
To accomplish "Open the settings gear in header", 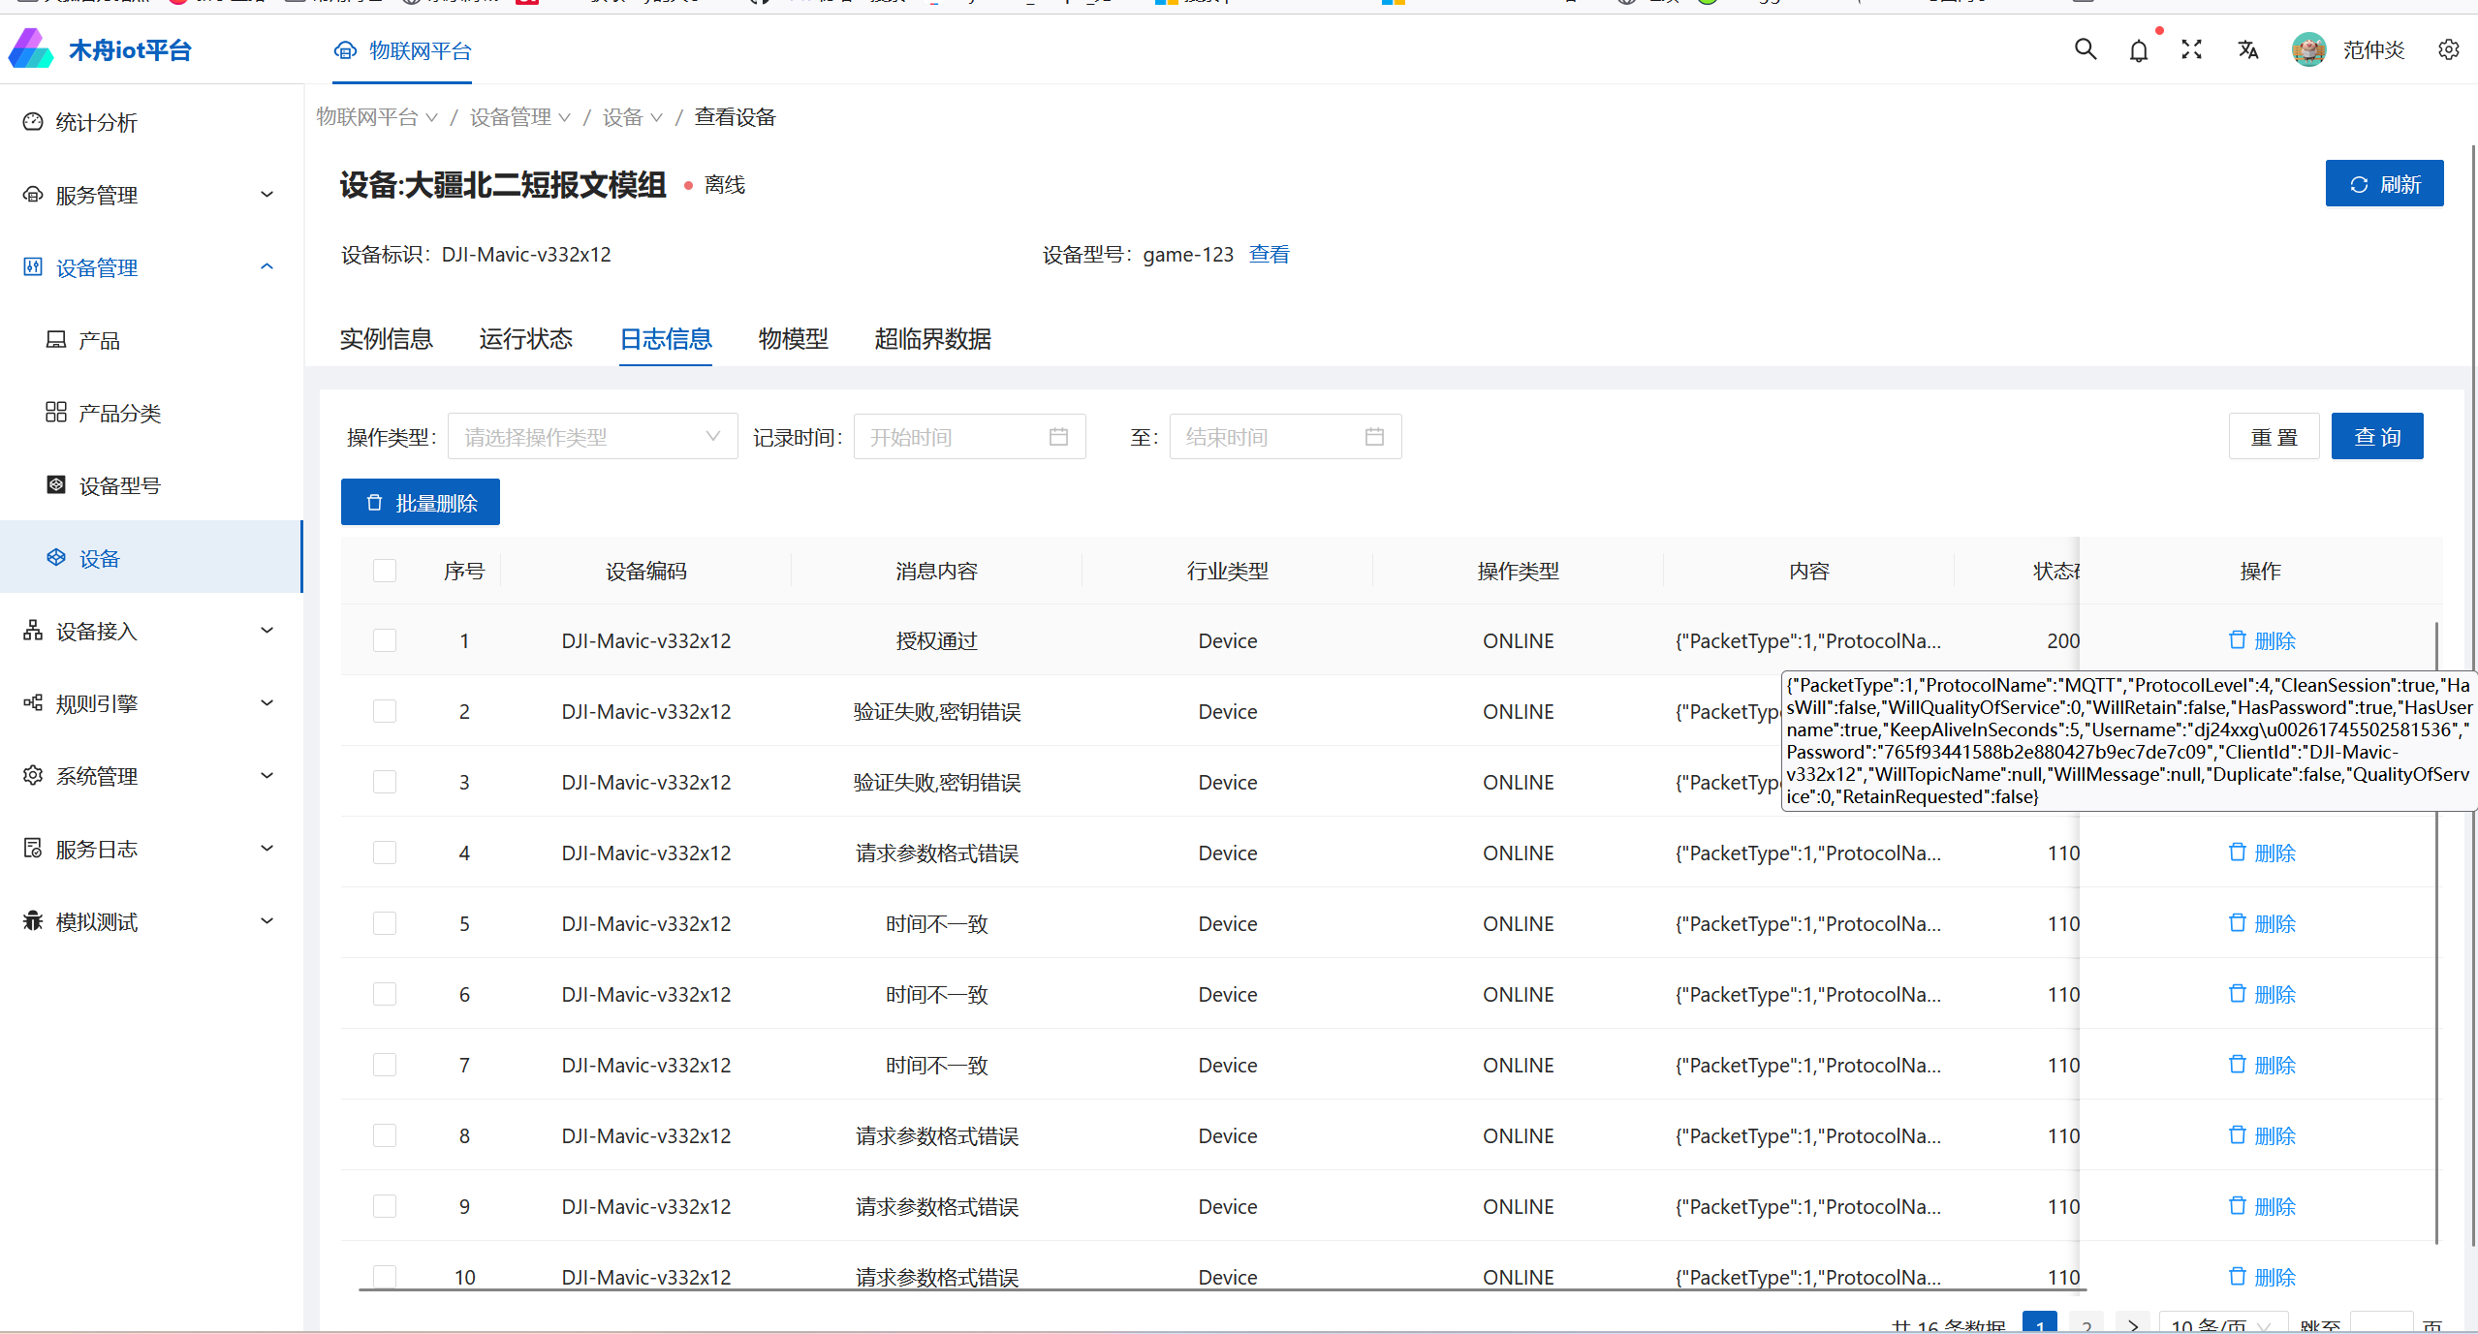I will click(x=2448, y=49).
